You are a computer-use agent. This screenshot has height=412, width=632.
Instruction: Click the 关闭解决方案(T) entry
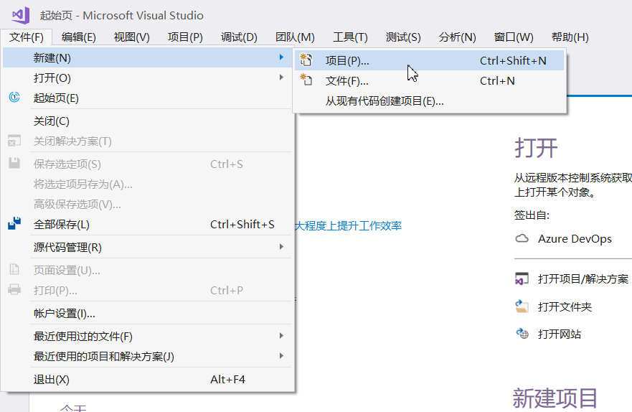148,141
